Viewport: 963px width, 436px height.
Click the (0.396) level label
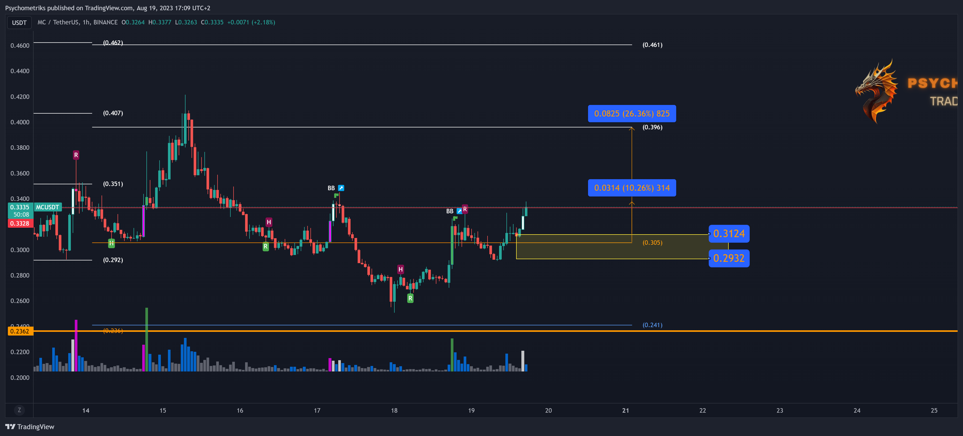[652, 127]
